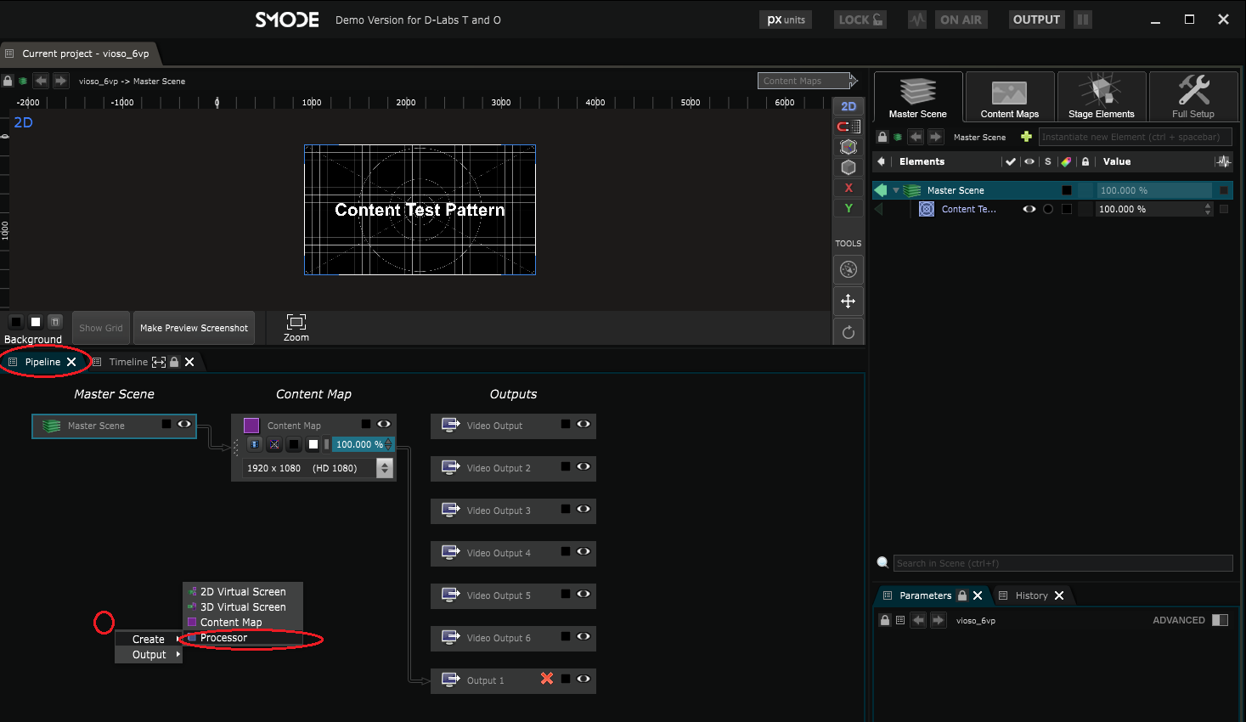The height and width of the screenshot is (722, 1246).
Task: Click the lock icon on Timeline tab
Action: 174,362
